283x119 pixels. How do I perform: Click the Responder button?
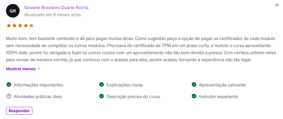(19, 111)
